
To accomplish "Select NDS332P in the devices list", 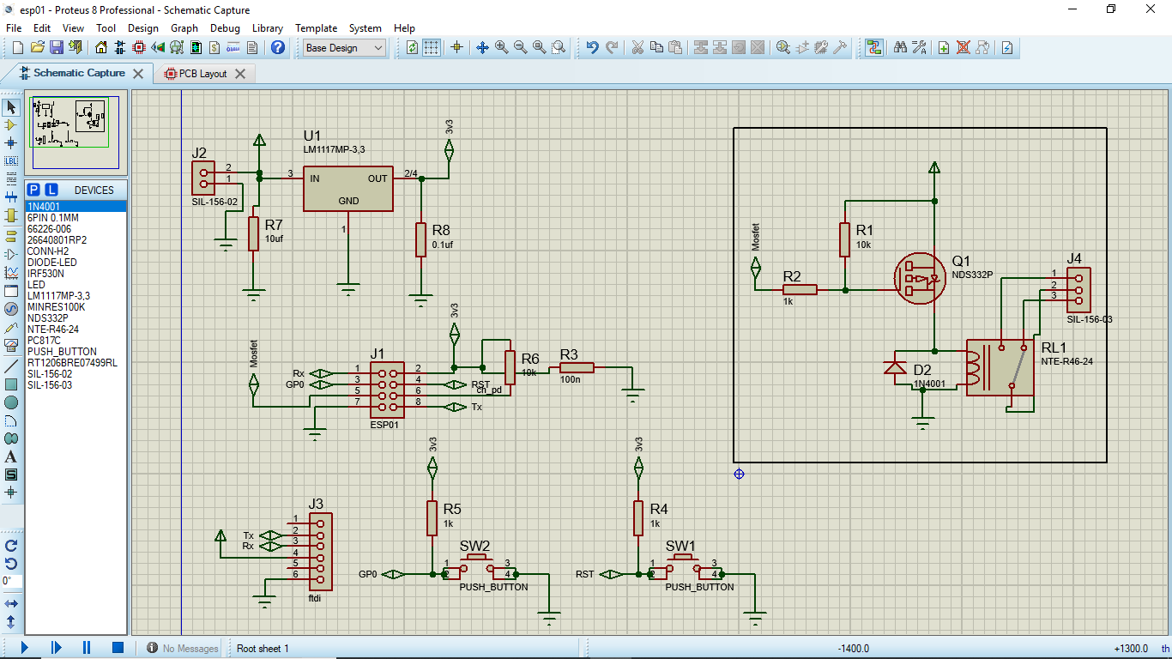I will pyautogui.click(x=76, y=318).
